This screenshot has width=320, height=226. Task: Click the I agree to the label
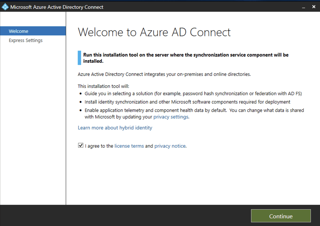99,146
